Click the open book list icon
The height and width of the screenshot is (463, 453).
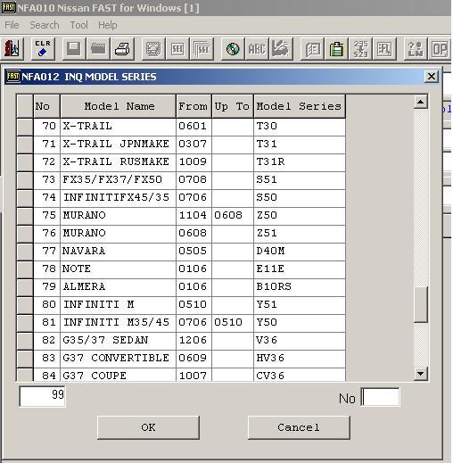pyautogui.click(x=312, y=48)
